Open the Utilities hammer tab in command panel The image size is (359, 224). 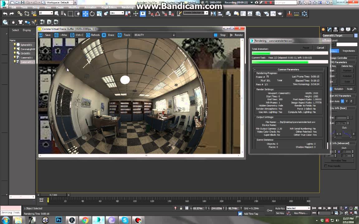click(354, 30)
